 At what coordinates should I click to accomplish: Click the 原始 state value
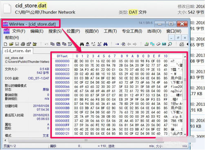pyautogui.click(x=46, y=89)
